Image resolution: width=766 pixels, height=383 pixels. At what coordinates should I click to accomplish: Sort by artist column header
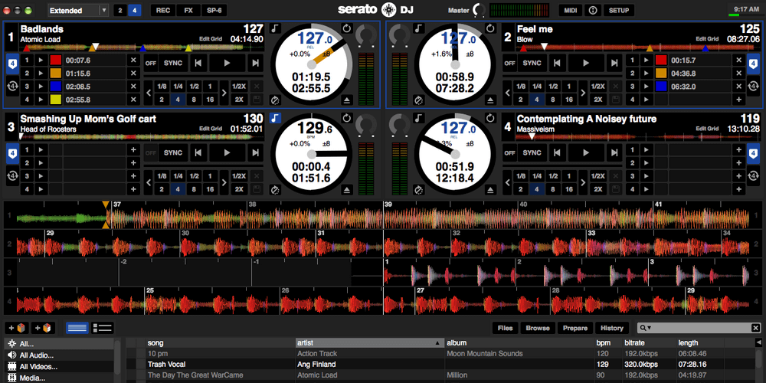[x=370, y=343]
